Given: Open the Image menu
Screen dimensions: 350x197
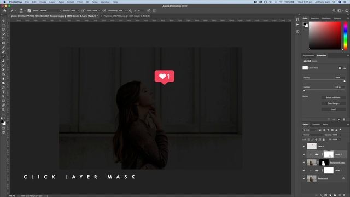Looking at the screenshot, I should point(43,2).
